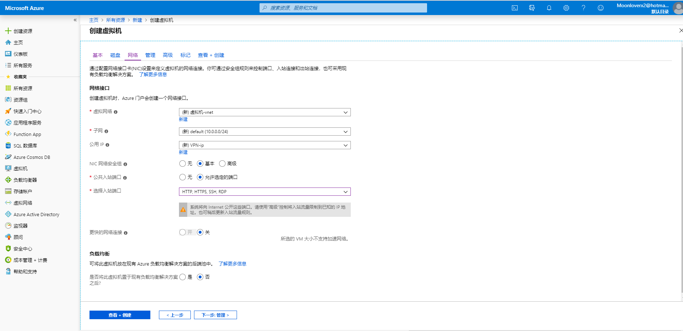Screen dimensions: 683x331
Task: Select 无 for 公共入站端口
Action: (x=183, y=177)
